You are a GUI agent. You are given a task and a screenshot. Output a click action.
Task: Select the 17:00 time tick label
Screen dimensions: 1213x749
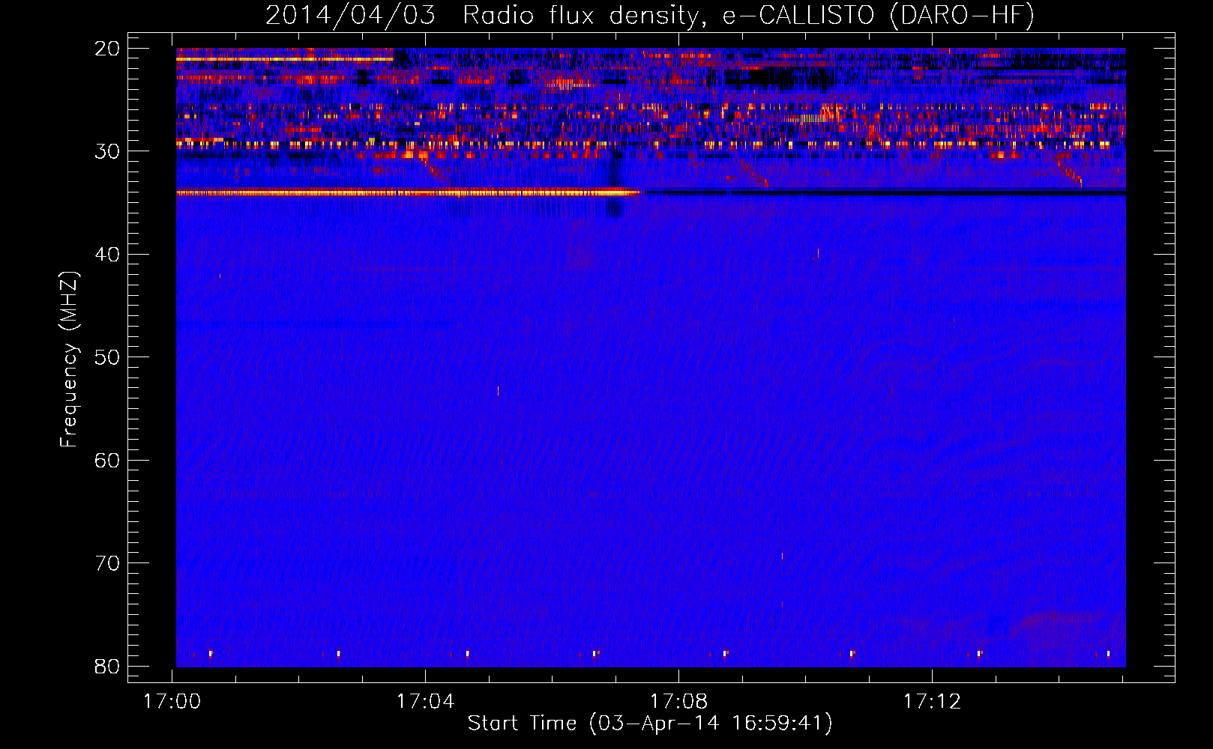(172, 702)
